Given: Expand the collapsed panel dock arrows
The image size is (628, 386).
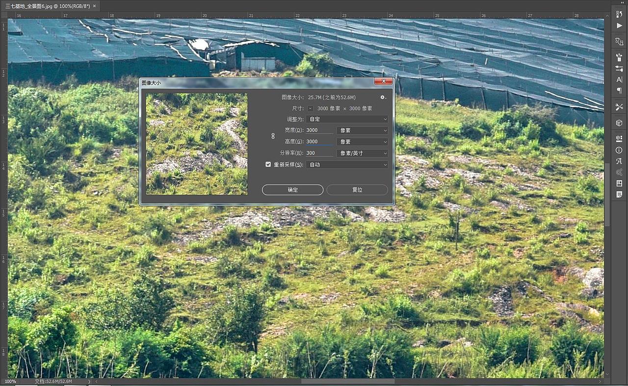Looking at the screenshot, I should point(621,3).
